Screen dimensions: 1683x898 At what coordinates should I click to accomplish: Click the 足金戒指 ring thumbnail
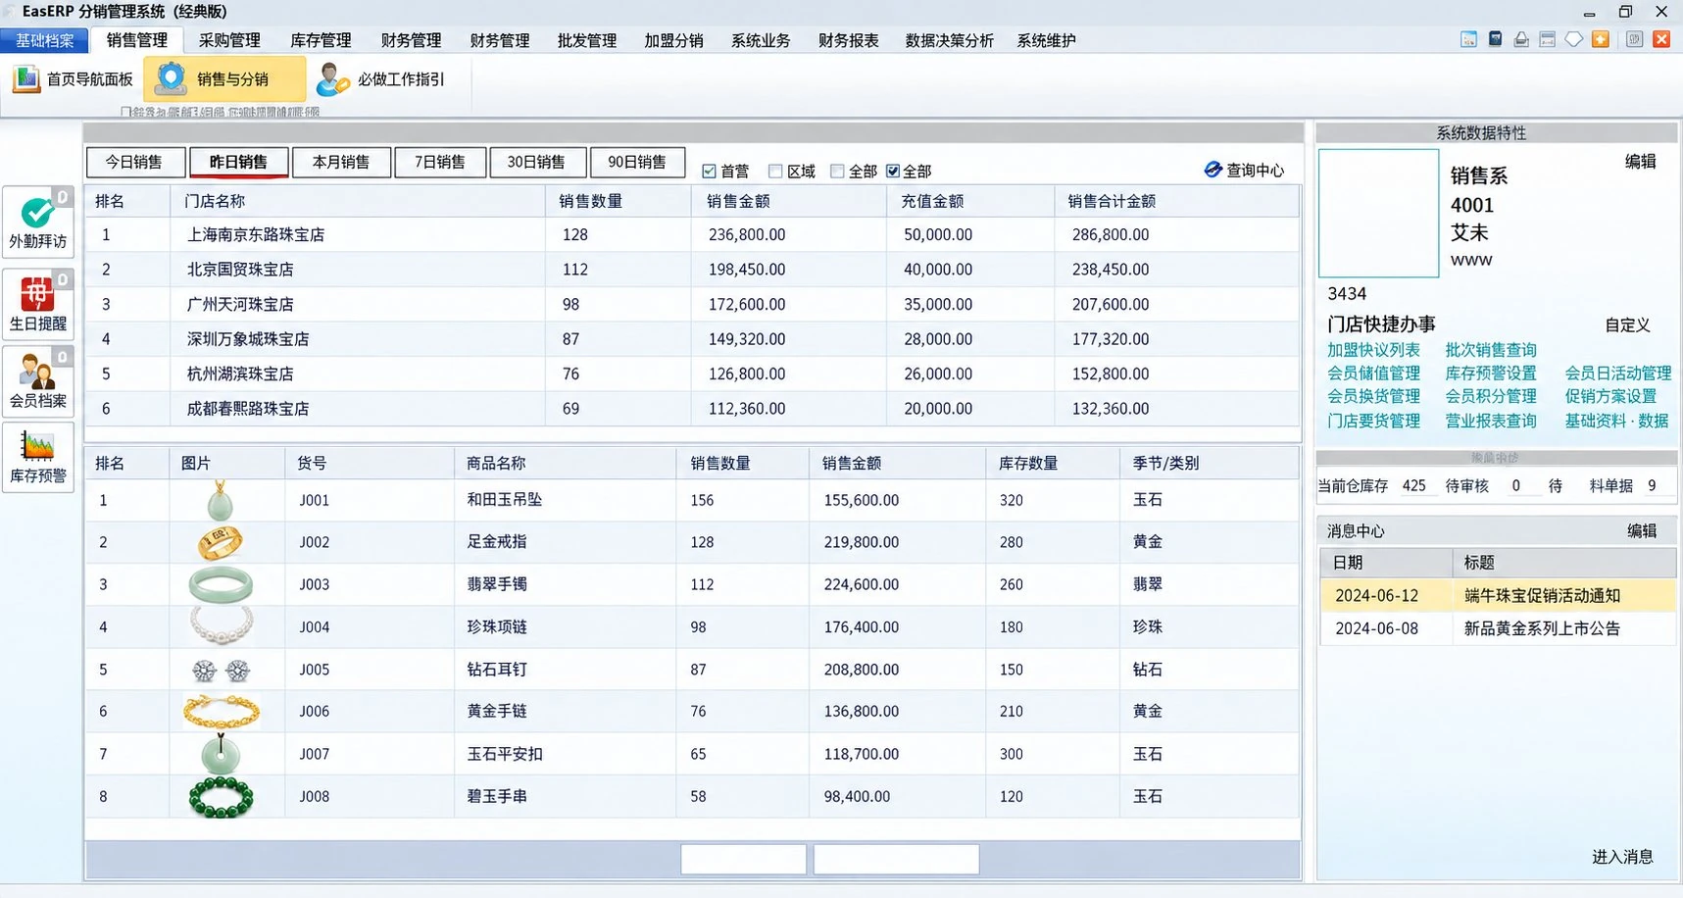[221, 542]
